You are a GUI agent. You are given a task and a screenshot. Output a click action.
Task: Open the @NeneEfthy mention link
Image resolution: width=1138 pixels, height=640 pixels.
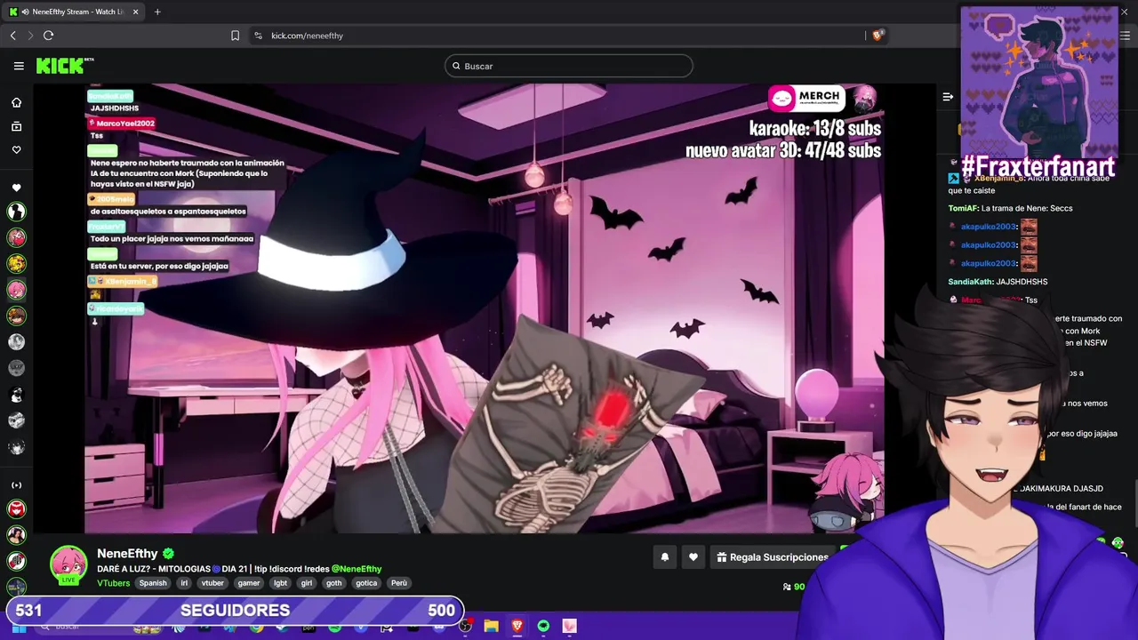(357, 569)
